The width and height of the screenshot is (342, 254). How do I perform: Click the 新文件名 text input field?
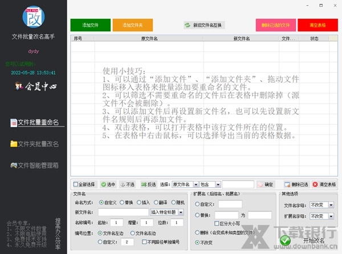tap(123, 212)
